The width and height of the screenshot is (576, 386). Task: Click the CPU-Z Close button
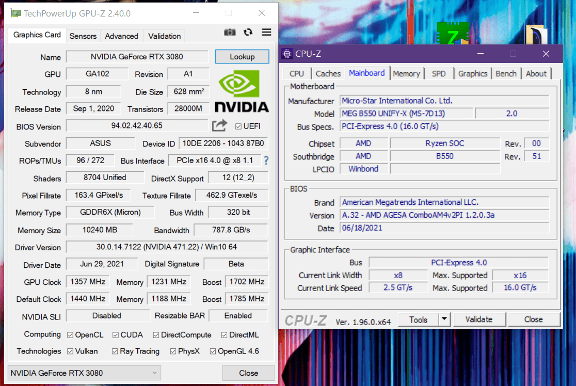coord(533,319)
